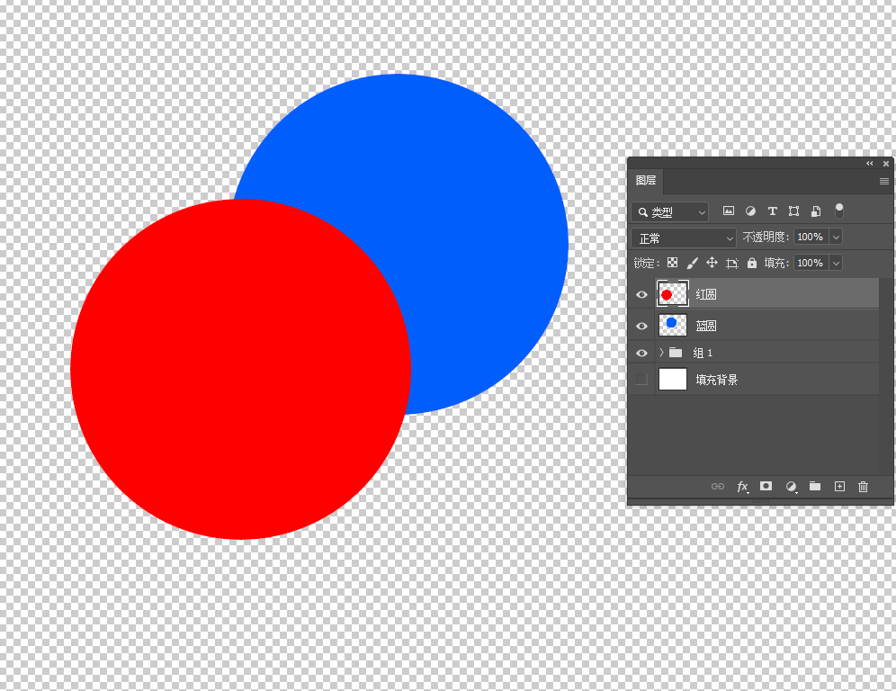This screenshot has height=691, width=896.
Task: Click the 不透明度 label
Action: point(766,237)
